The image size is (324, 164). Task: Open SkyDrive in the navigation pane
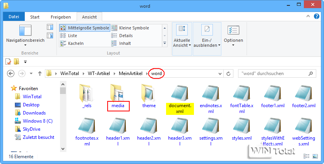(28, 129)
